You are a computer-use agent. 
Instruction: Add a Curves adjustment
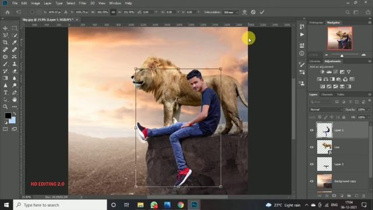336,72
